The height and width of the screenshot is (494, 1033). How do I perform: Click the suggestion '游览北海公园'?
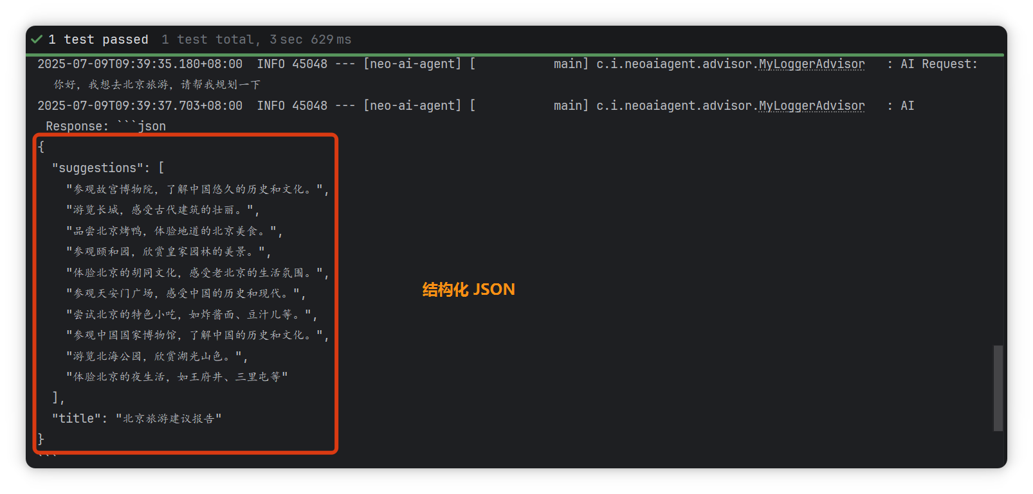click(157, 357)
